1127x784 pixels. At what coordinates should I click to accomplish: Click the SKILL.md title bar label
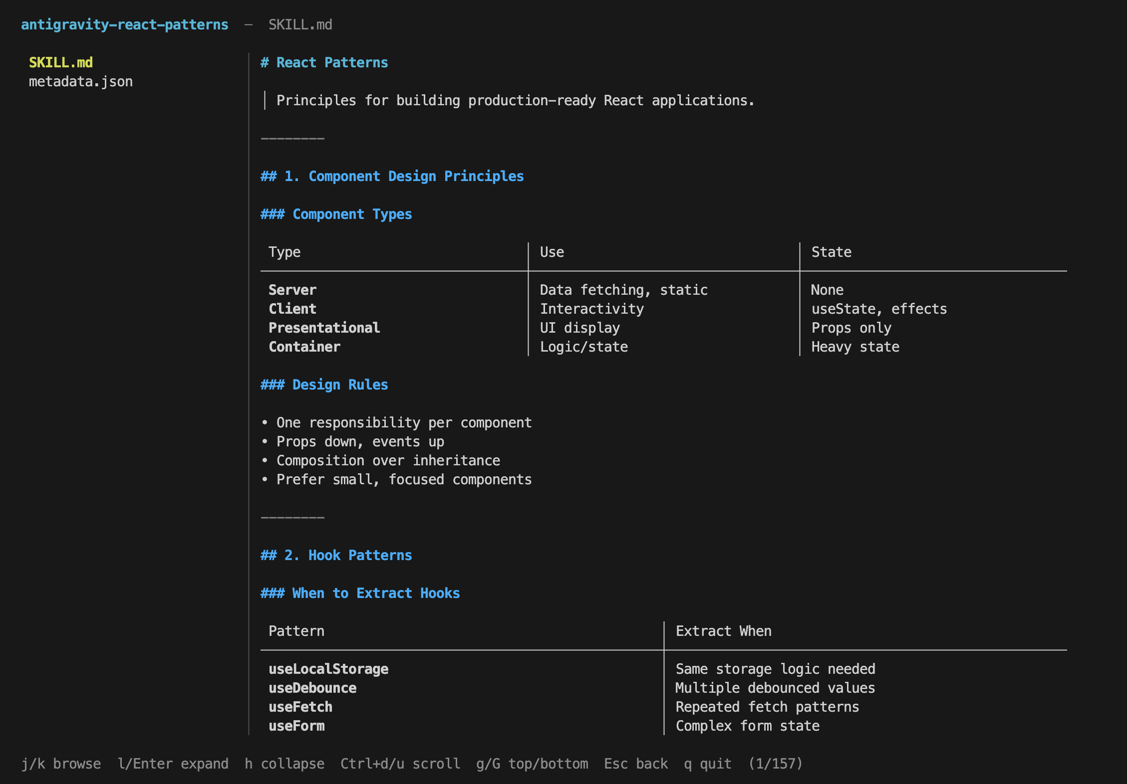click(x=299, y=24)
